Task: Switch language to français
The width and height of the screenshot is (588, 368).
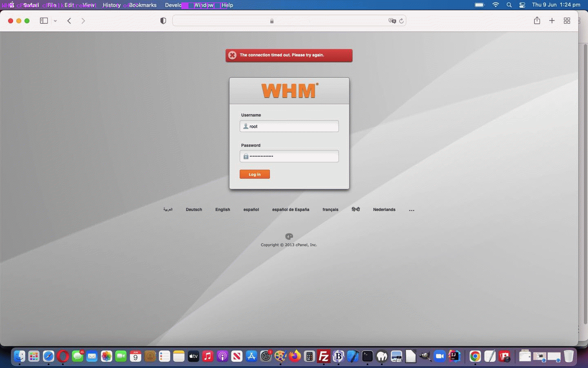Action: [x=330, y=209]
